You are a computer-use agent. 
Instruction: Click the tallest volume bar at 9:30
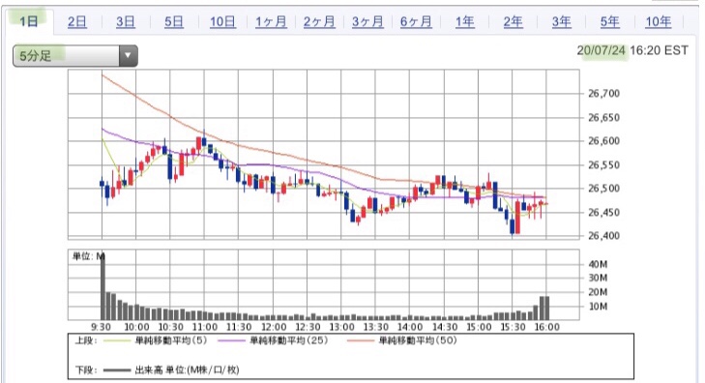103,286
